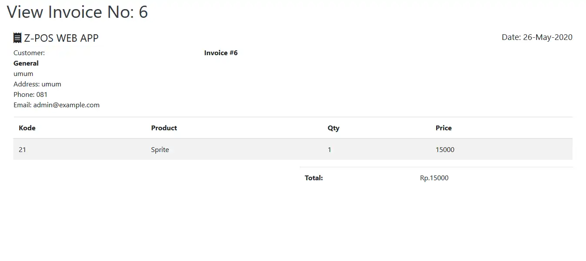Screen dimensions: 586x261
Task: Click the Price column header
Action: pyautogui.click(x=444, y=128)
